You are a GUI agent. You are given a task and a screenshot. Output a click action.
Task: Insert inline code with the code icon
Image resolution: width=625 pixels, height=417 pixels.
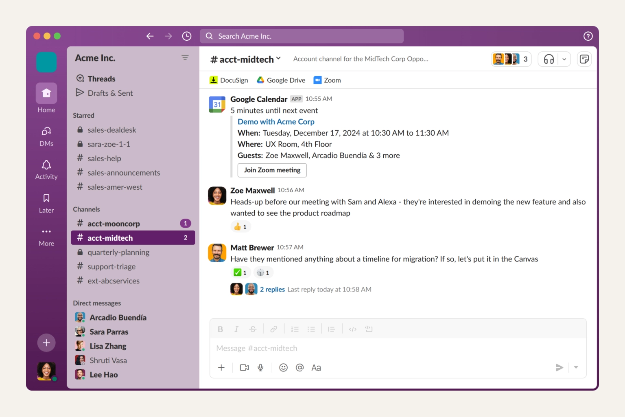(353, 329)
